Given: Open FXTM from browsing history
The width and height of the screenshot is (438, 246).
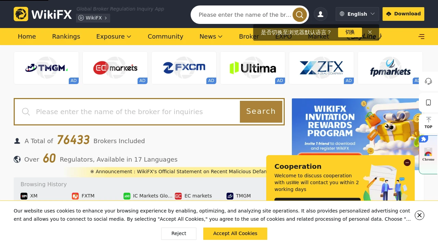Looking at the screenshot, I should point(83,196).
